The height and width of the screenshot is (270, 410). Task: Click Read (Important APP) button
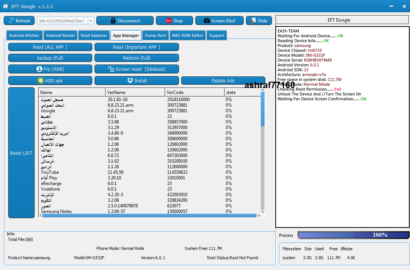[x=137, y=47]
